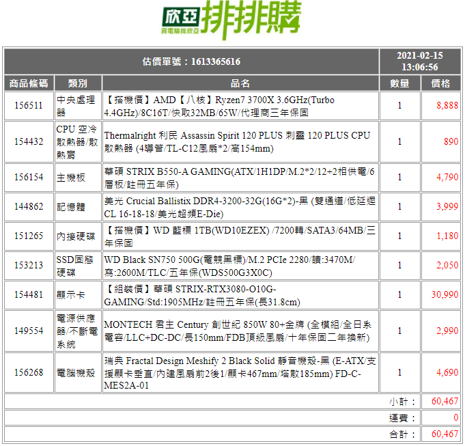This screenshot has width=465, height=446.
Task: Select the 電腦機殼 category cell
Action: pyautogui.click(x=78, y=372)
